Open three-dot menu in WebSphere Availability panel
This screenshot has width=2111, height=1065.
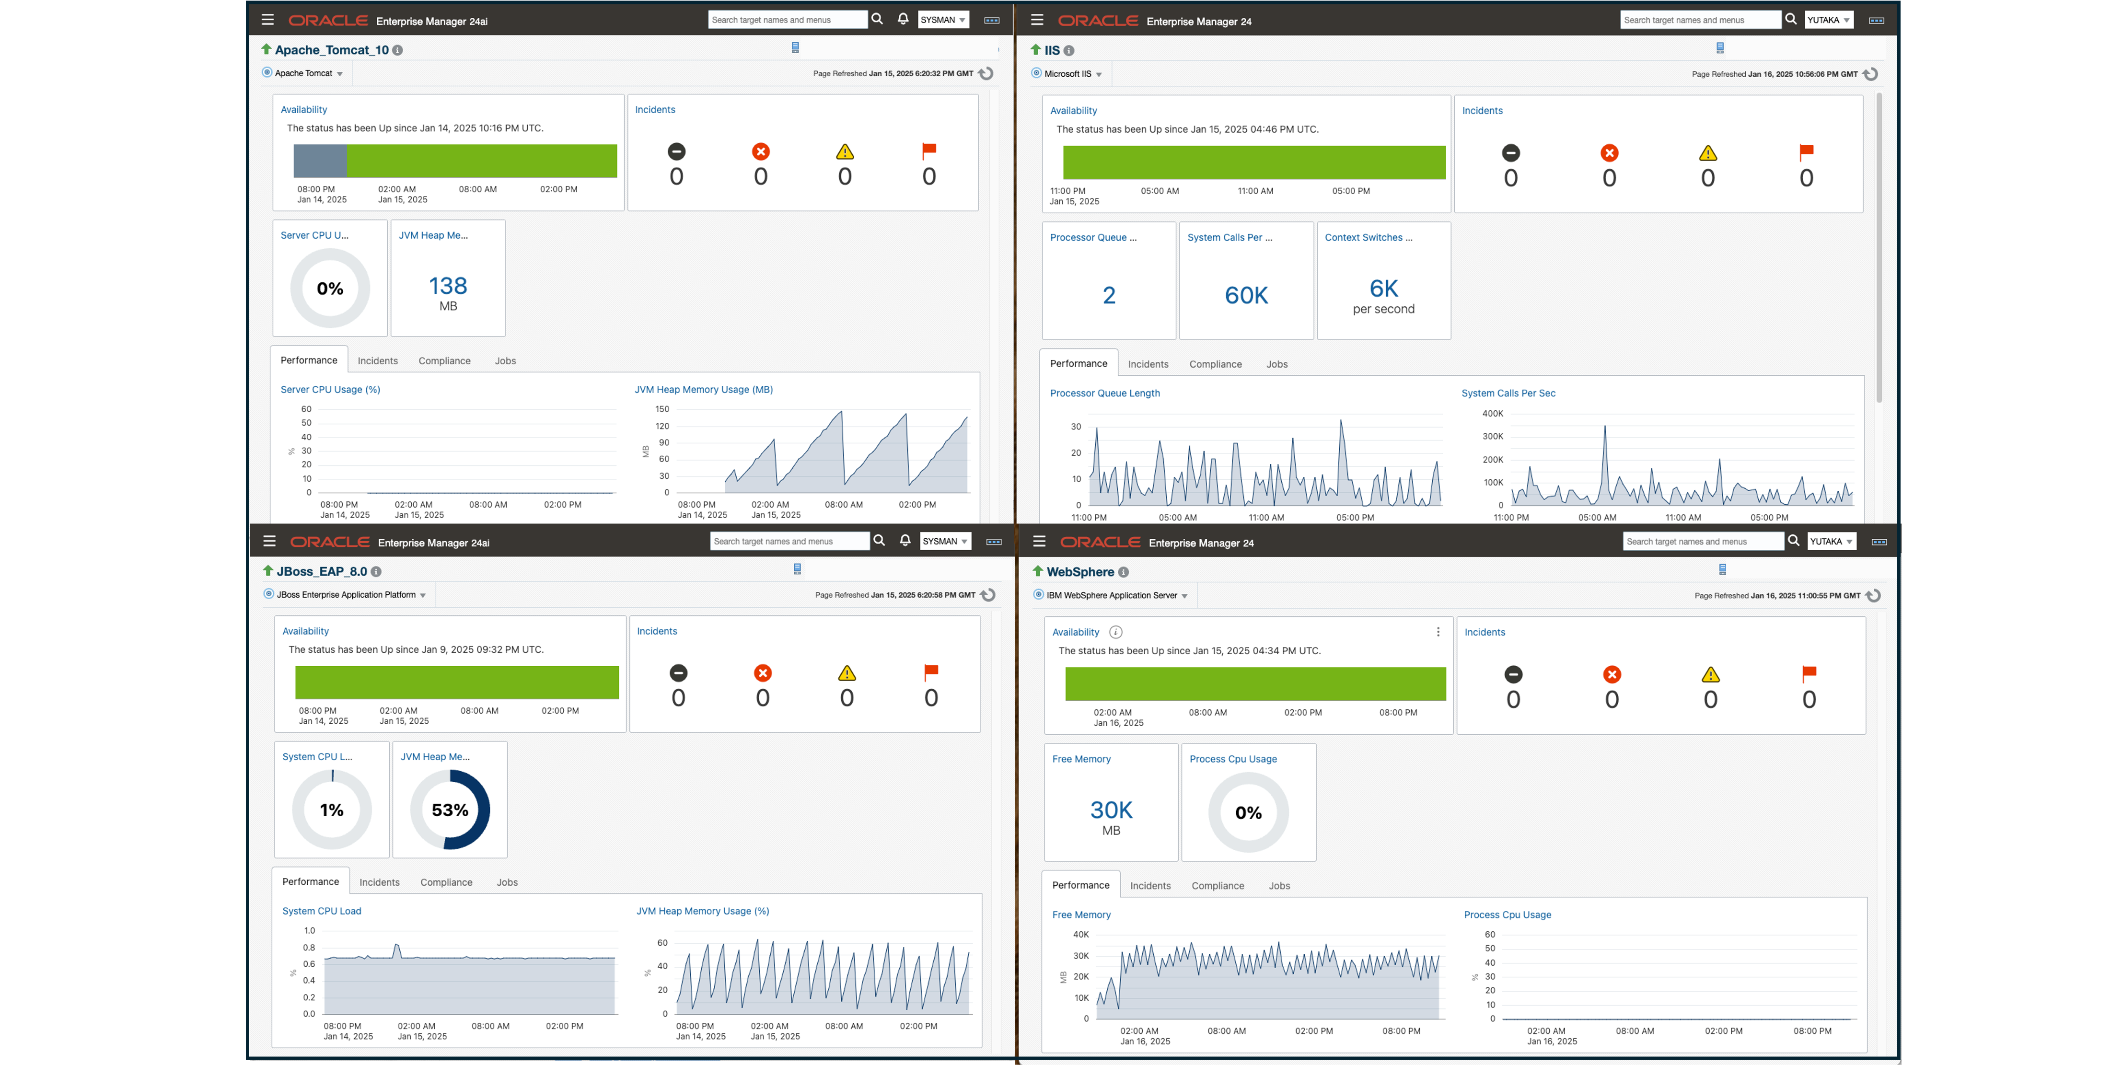(1438, 632)
